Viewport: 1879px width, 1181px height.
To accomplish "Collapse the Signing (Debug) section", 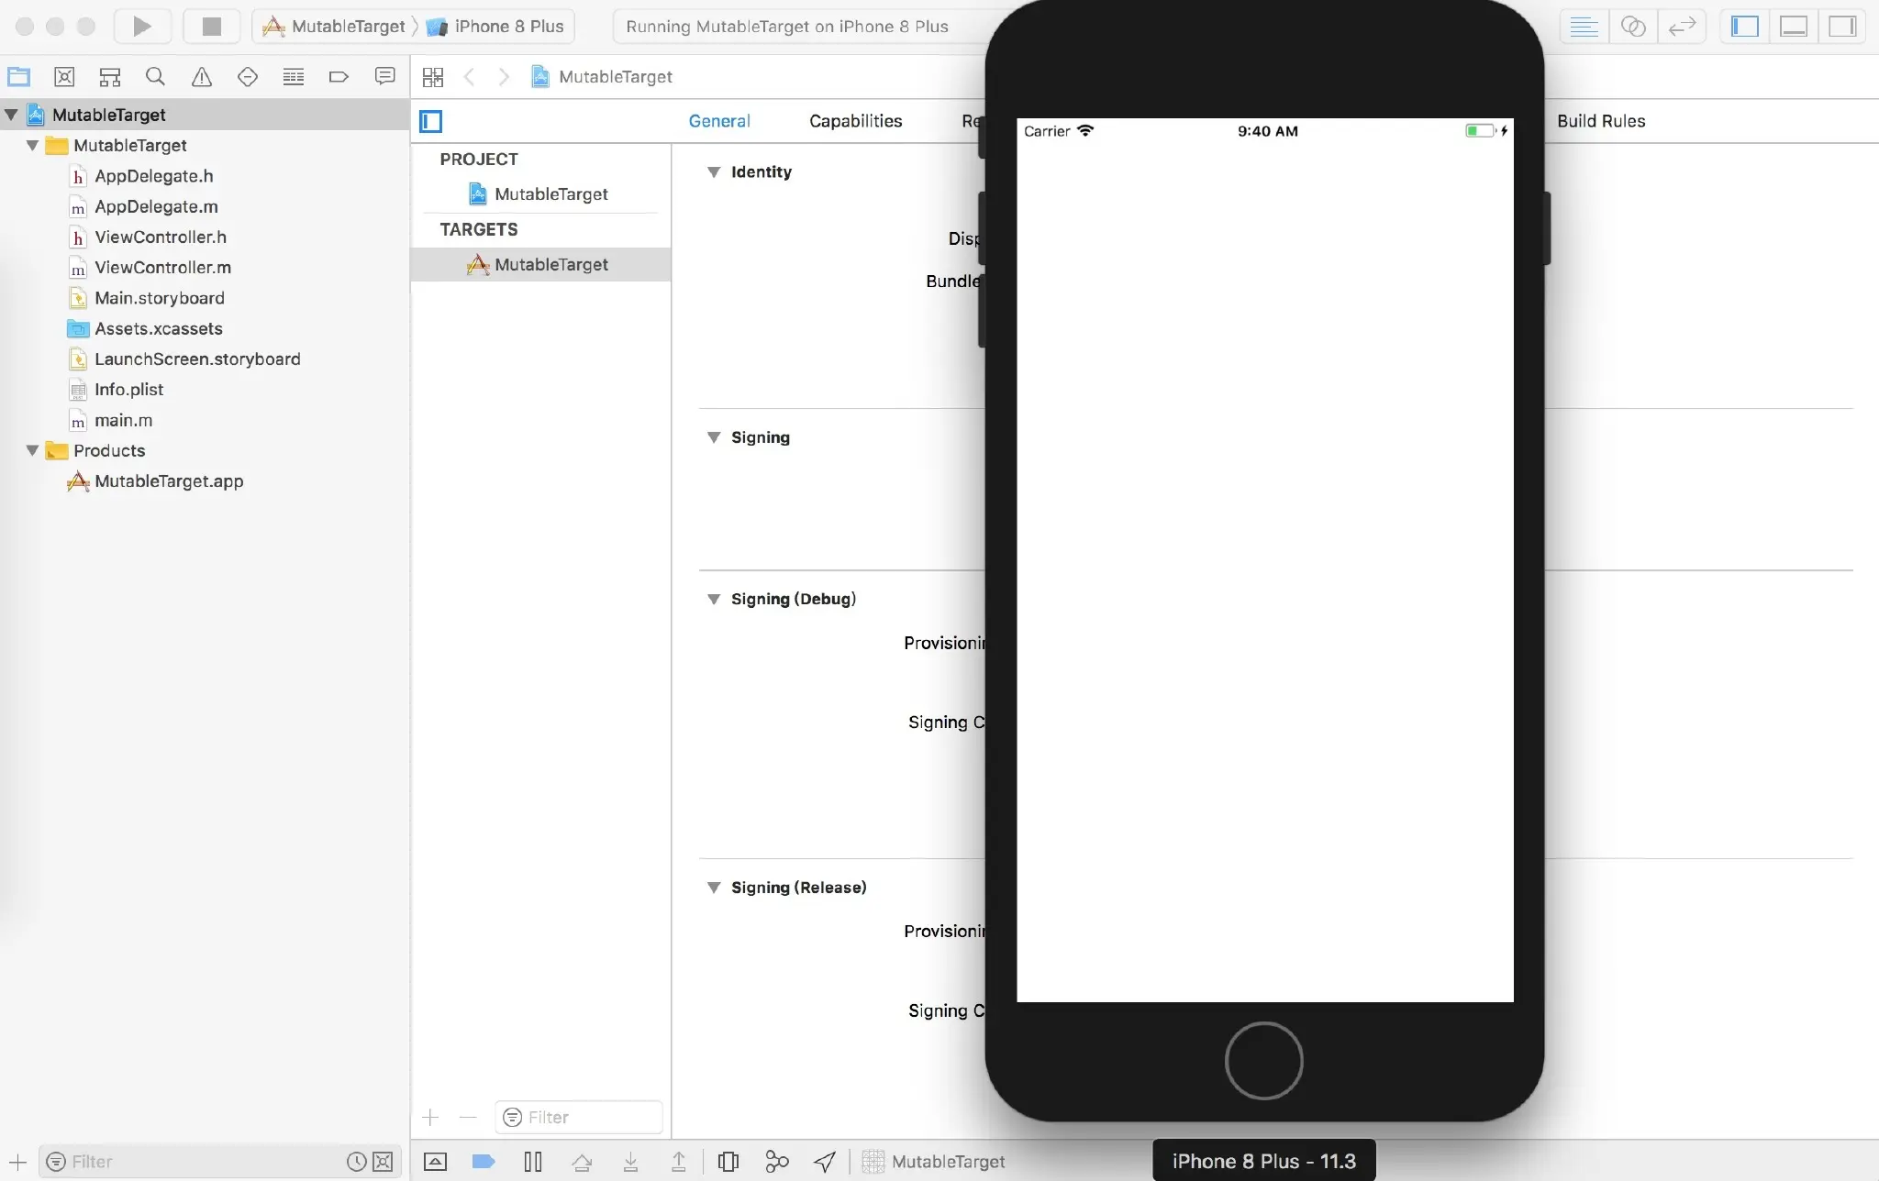I will [x=714, y=599].
